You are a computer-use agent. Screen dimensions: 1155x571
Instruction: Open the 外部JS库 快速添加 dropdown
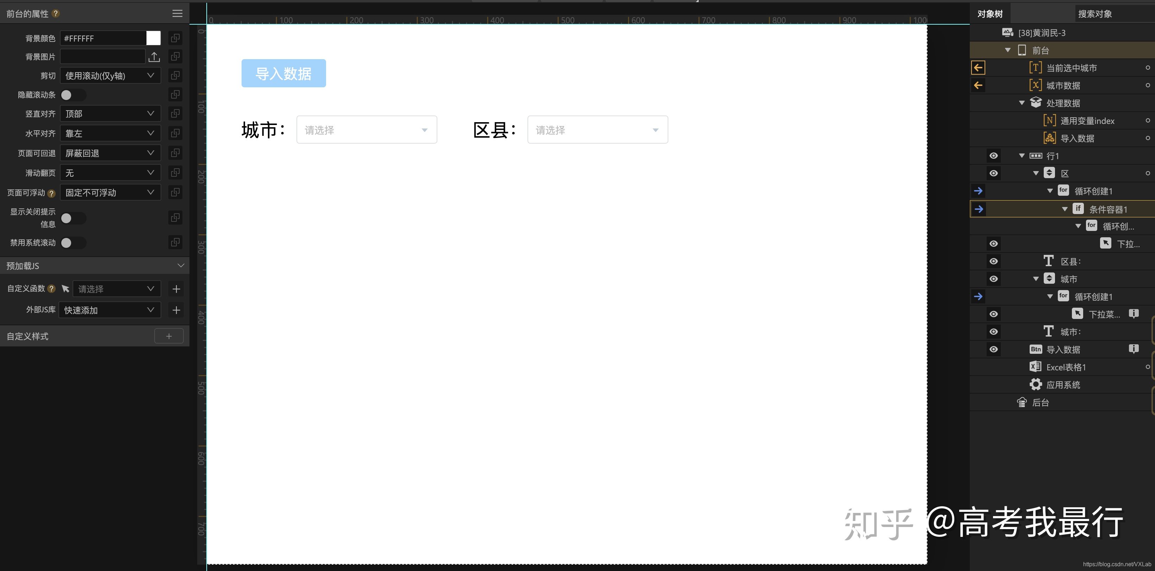coord(110,310)
